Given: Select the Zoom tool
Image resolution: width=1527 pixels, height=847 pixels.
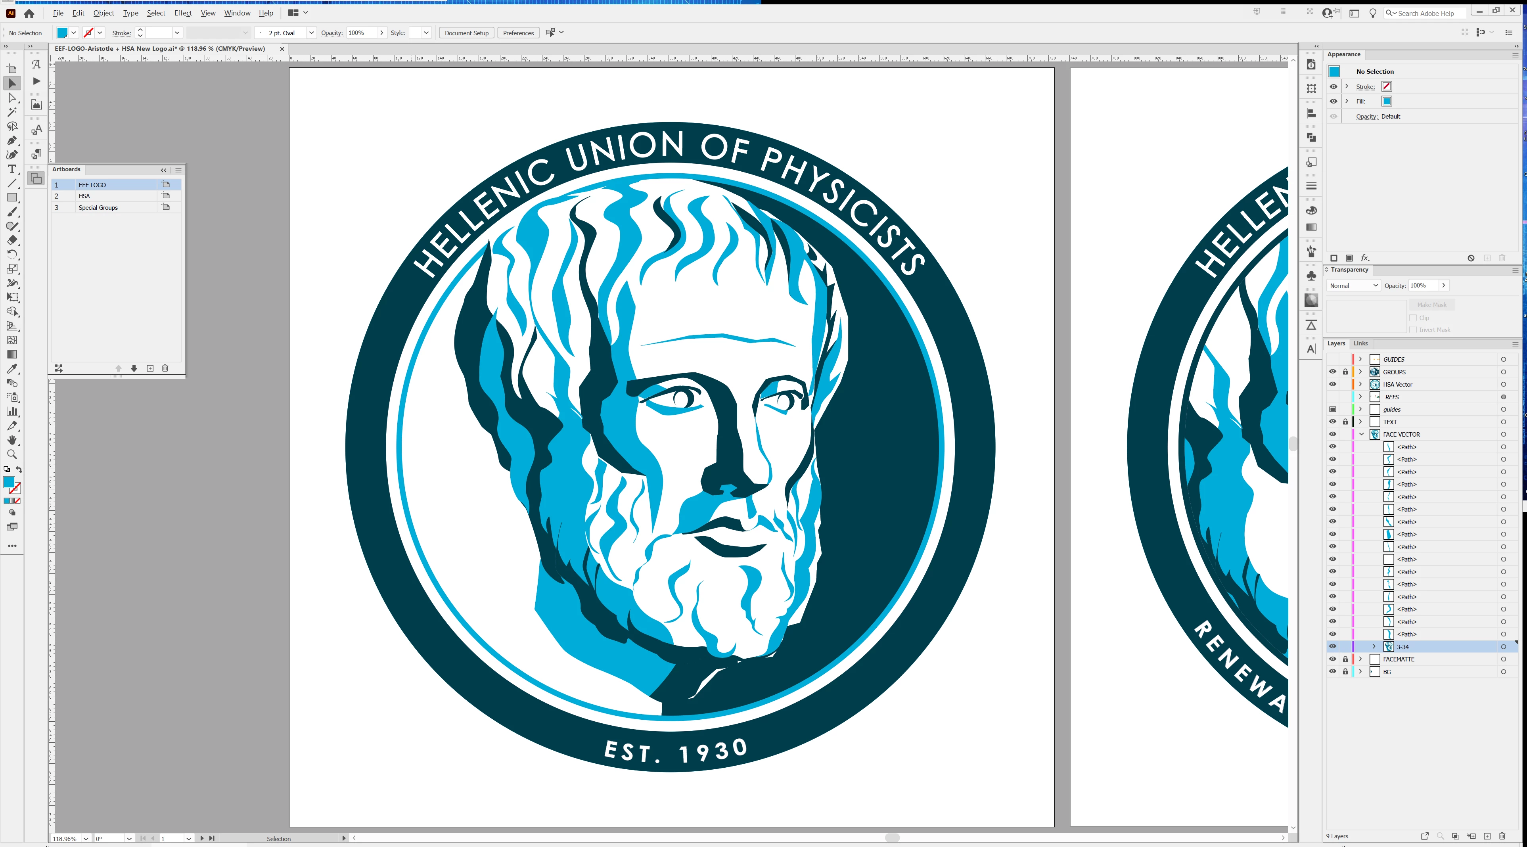Looking at the screenshot, I should point(12,454).
